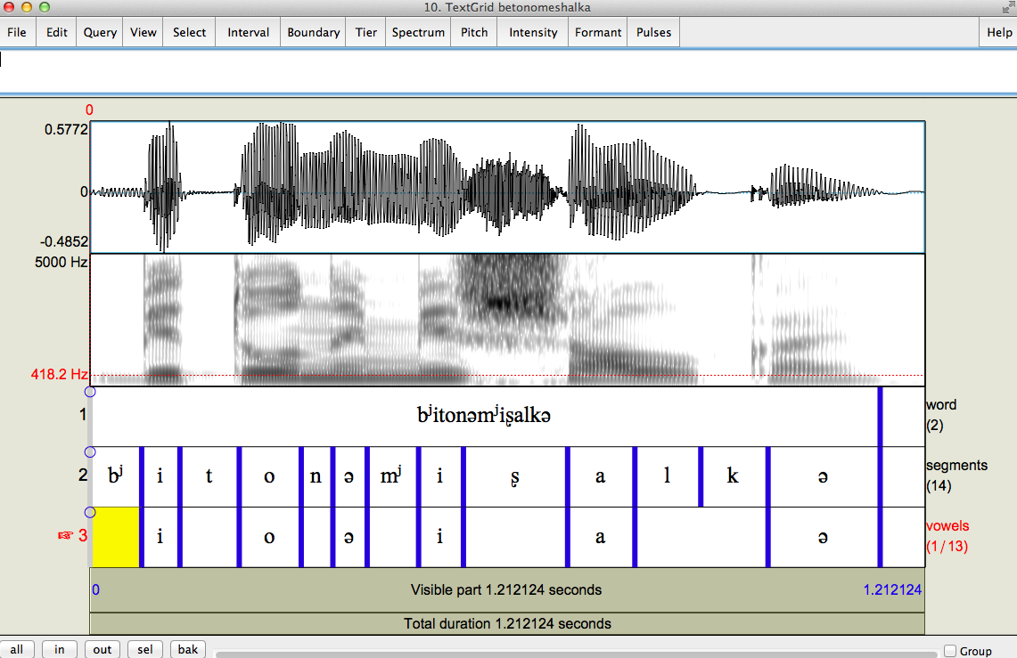Play the visible part 1.212124 seconds bar
The height and width of the screenshot is (658, 1017).
pyautogui.click(x=506, y=589)
